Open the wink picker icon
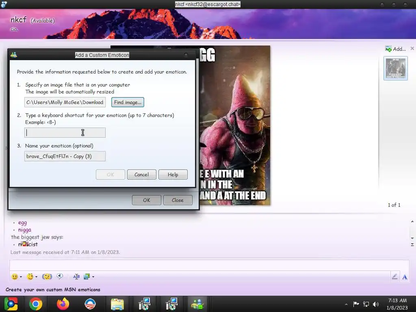416x312 pixels. coord(30,277)
